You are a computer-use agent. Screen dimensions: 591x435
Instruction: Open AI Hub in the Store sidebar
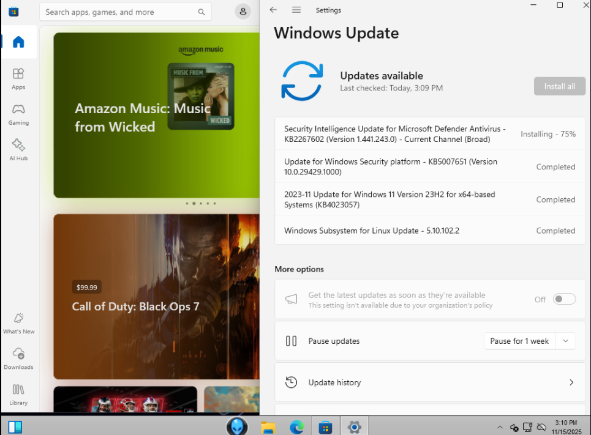click(18, 150)
